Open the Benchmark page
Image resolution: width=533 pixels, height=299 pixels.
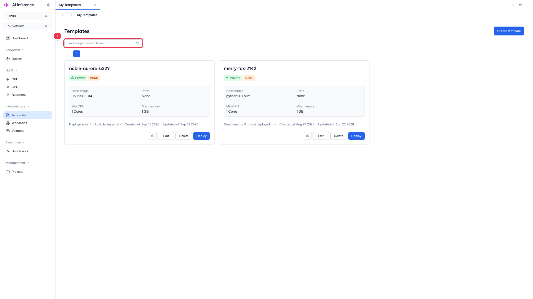pos(27,151)
